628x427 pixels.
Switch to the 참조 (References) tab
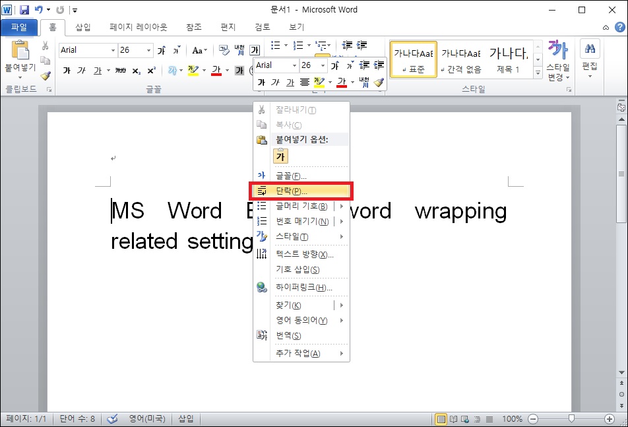click(194, 27)
